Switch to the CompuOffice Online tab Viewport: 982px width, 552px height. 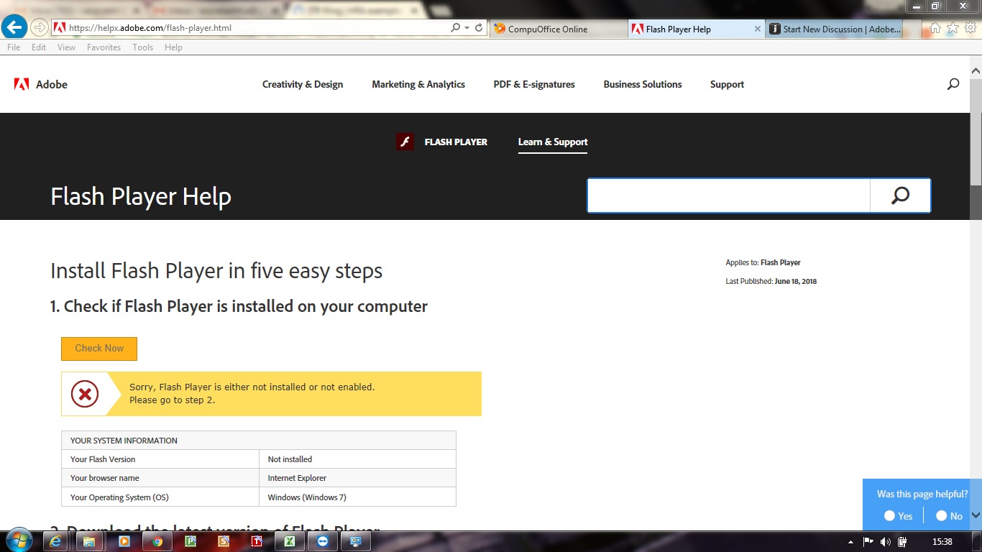559,29
